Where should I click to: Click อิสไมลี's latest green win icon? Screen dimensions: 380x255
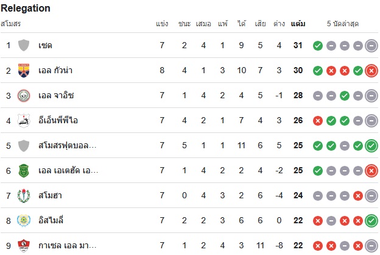pyautogui.click(x=371, y=221)
